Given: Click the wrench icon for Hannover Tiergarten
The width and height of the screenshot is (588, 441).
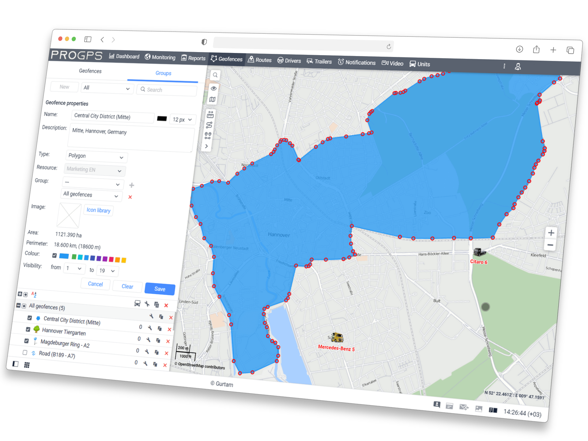Looking at the screenshot, I should [x=150, y=328].
